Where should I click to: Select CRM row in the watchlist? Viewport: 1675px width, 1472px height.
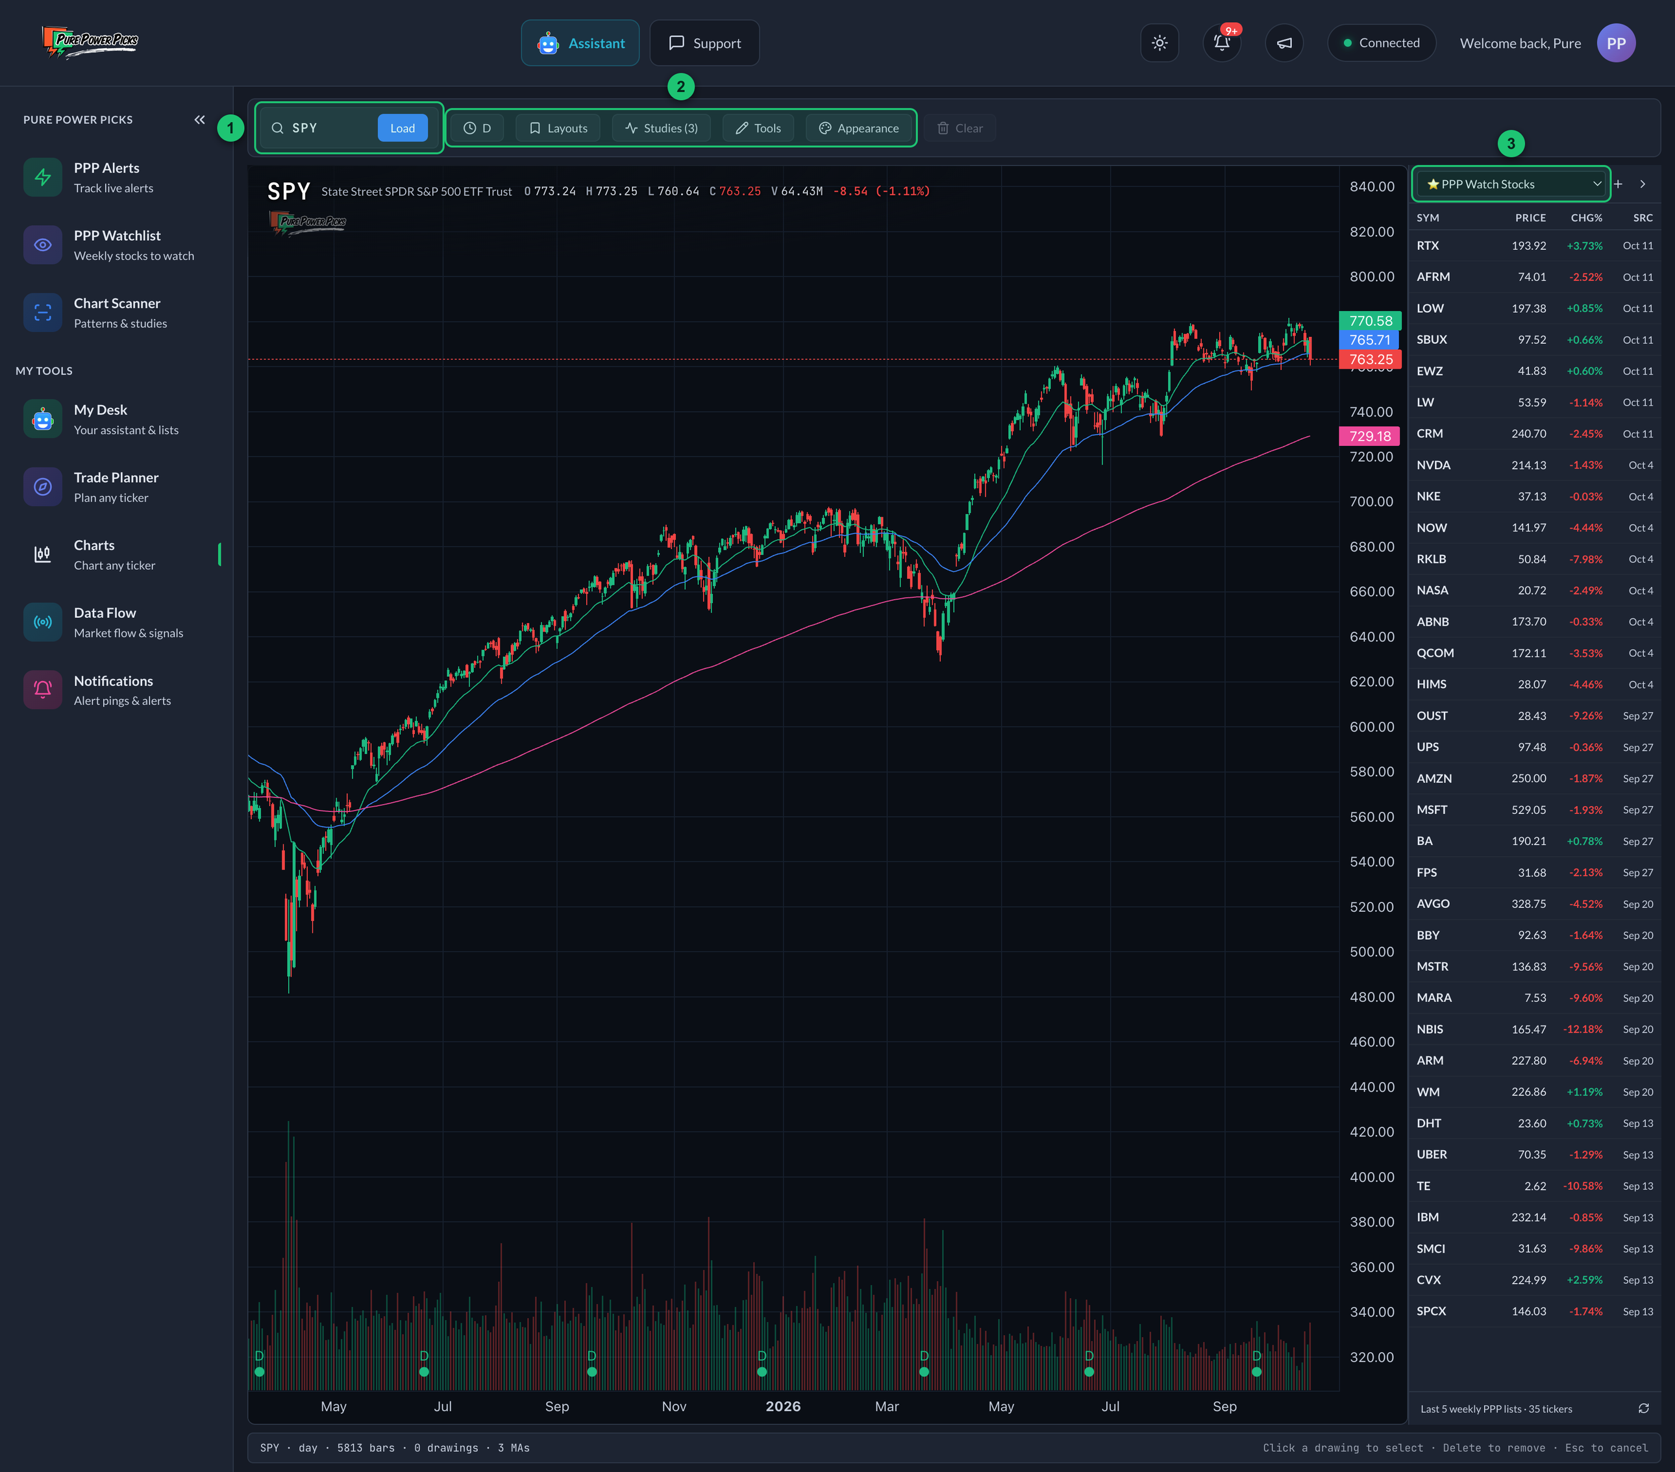point(1535,434)
